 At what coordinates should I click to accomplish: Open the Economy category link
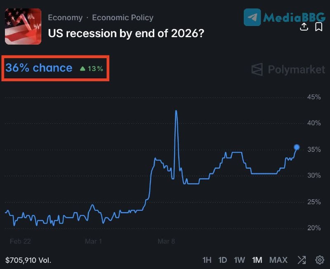tap(65, 18)
